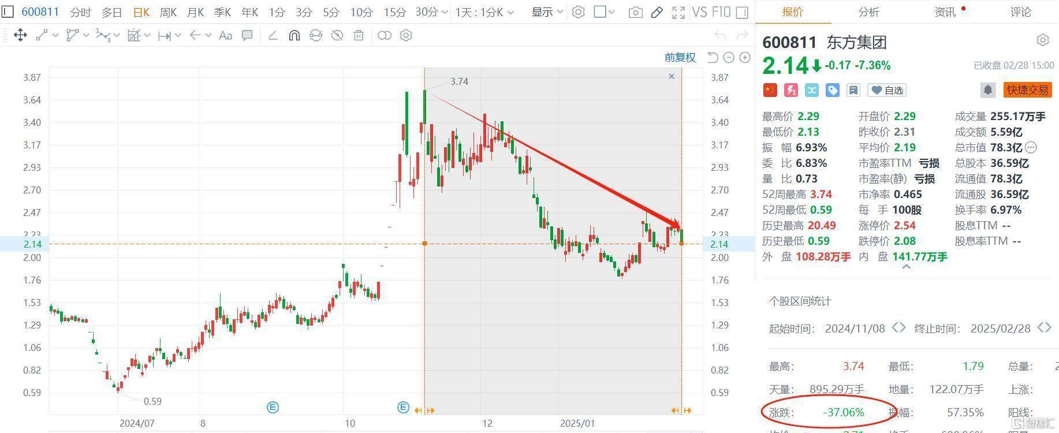Viewport: 1059px width, 433px height.
Task: Delete drawings with the trash icon
Action: 359,35
